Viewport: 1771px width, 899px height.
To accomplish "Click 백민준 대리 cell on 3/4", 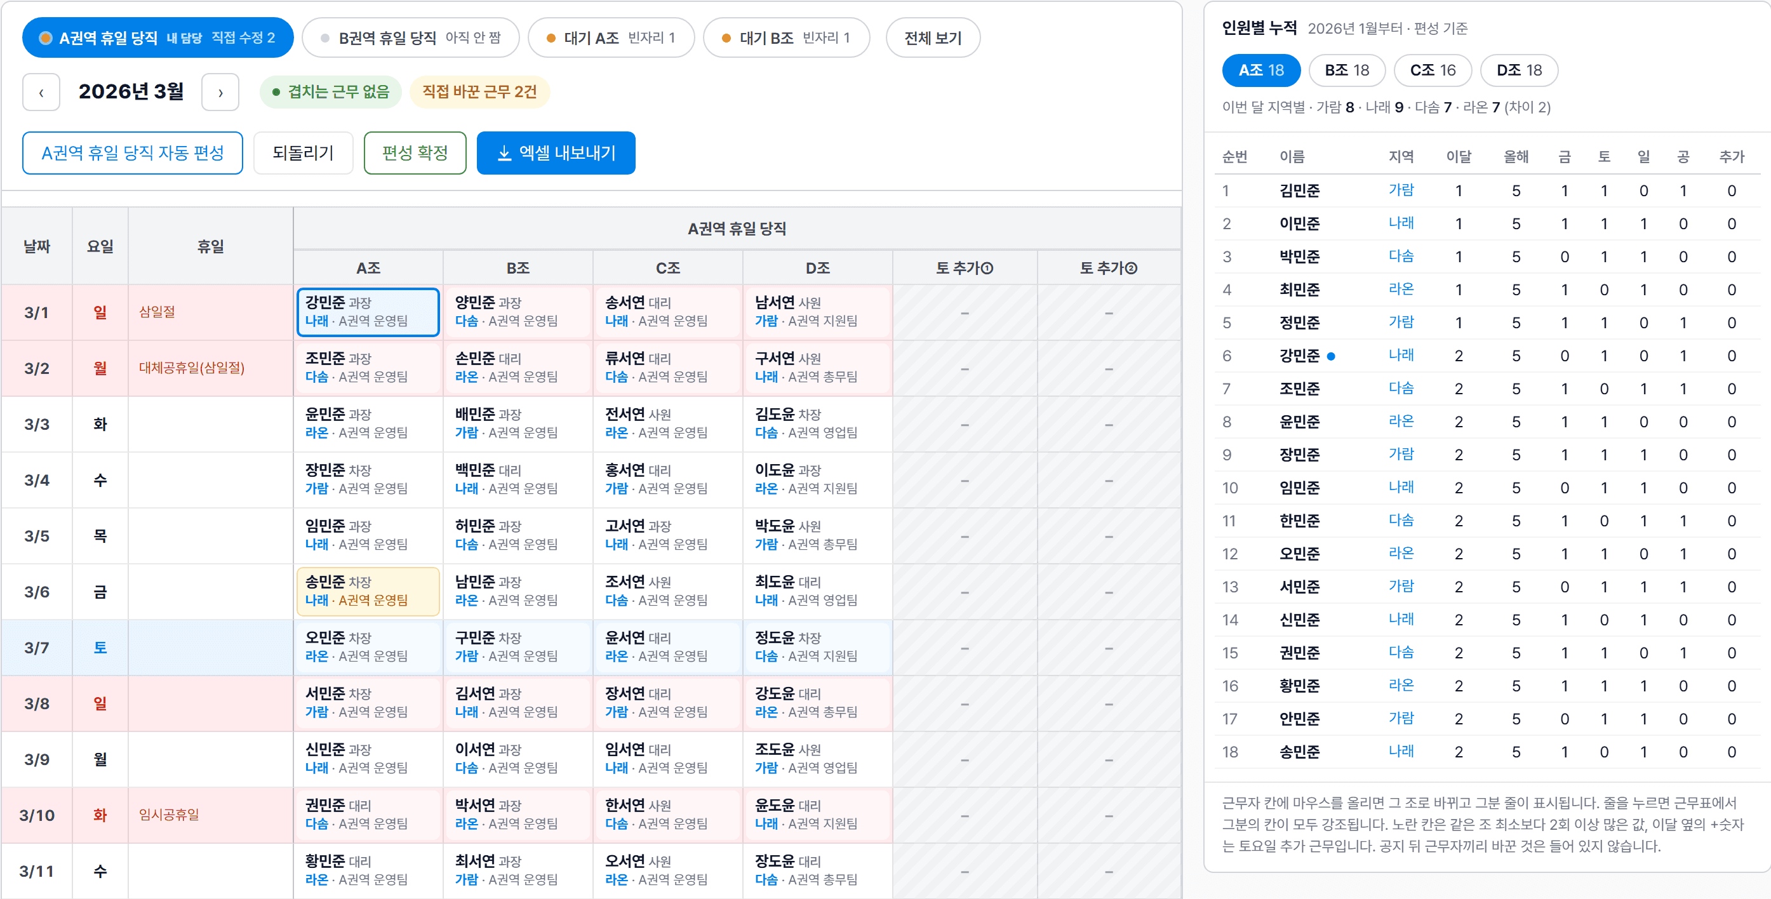I will click(518, 480).
